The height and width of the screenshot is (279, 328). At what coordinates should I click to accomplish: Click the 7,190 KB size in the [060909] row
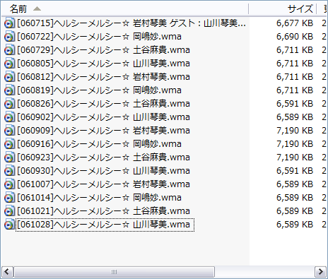pyautogui.click(x=295, y=131)
